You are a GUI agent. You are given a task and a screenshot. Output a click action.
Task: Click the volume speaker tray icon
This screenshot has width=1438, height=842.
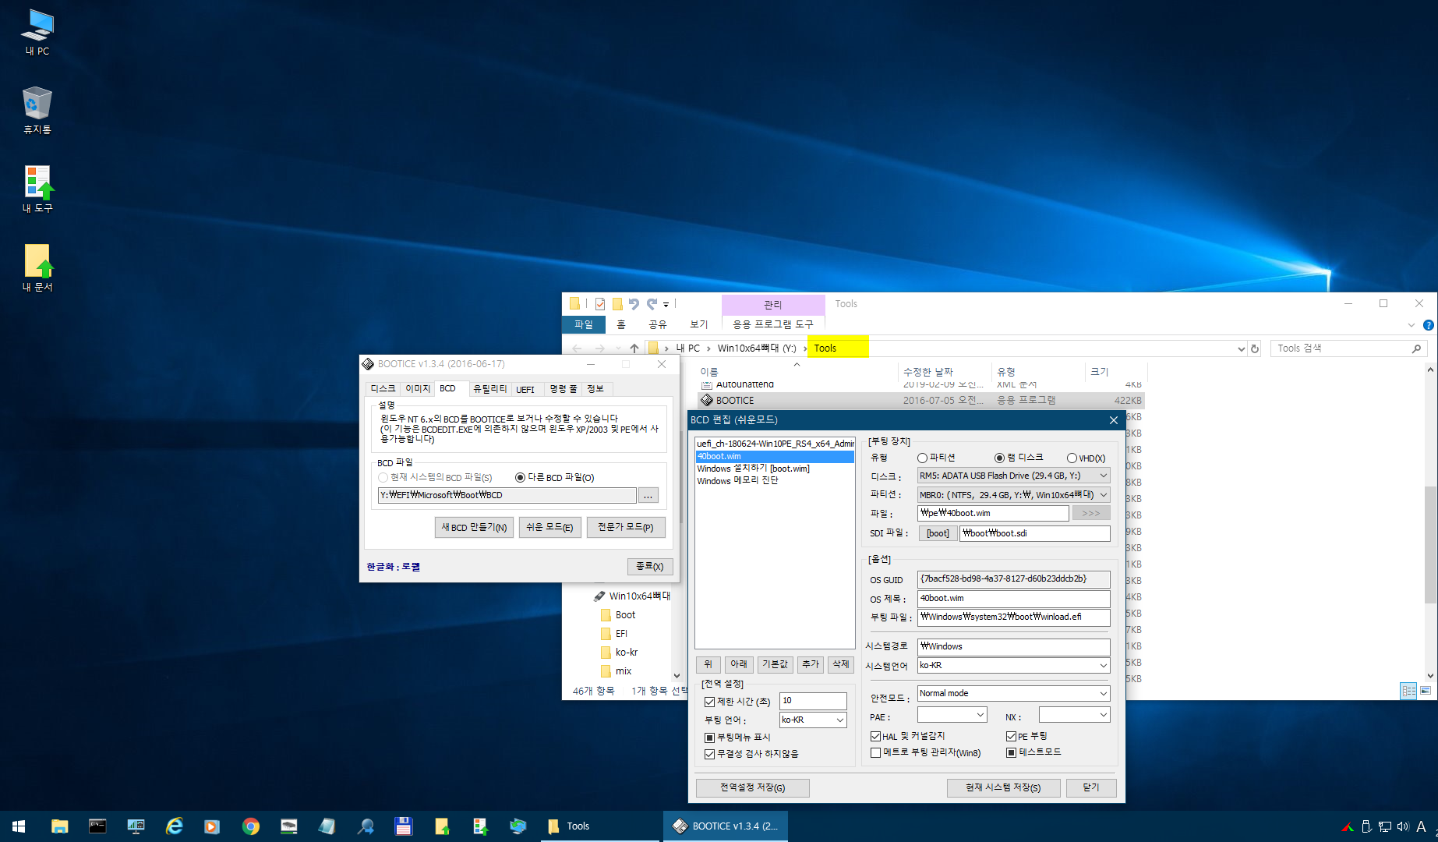tap(1403, 826)
